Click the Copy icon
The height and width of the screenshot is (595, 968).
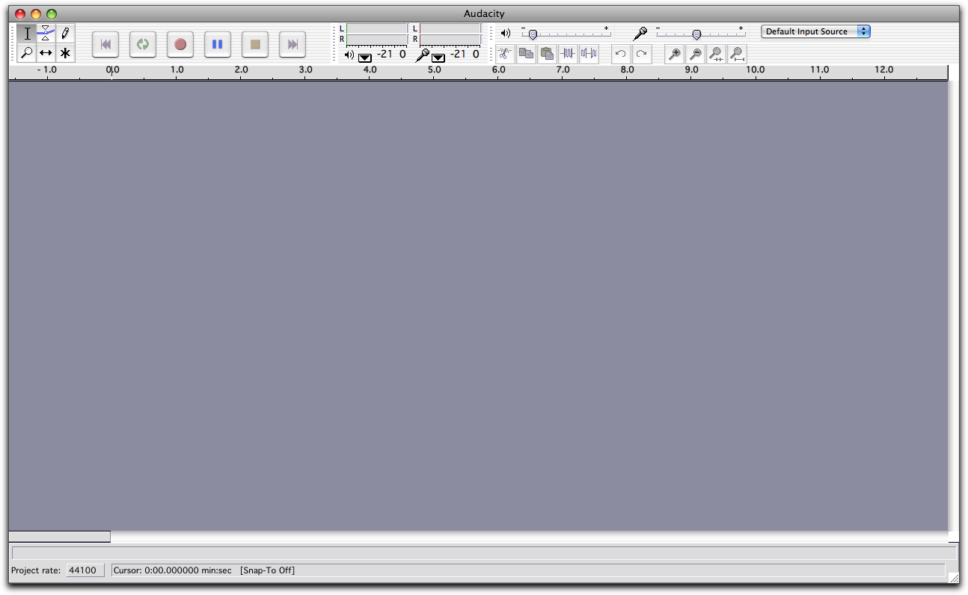[x=526, y=54]
